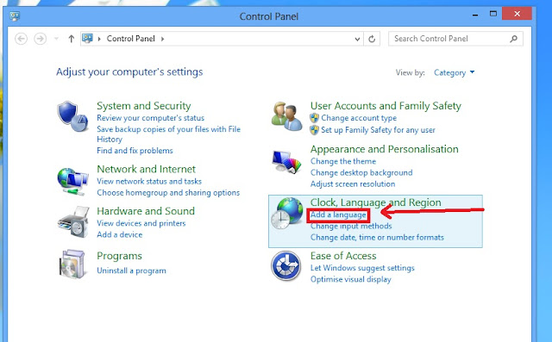Expand the root breadcrumb arrow before Control Panel
The image size is (552, 342).
pos(99,39)
